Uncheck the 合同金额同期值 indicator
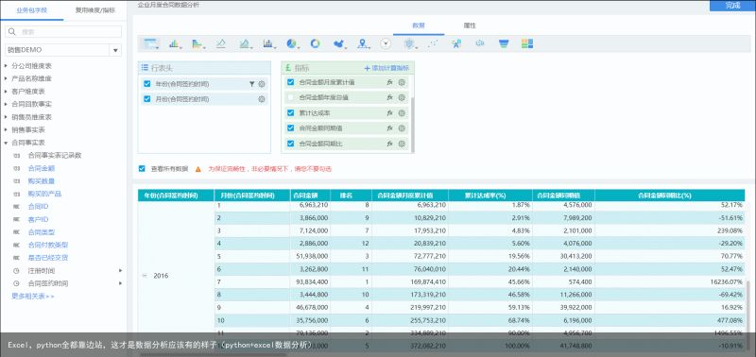 coord(290,128)
